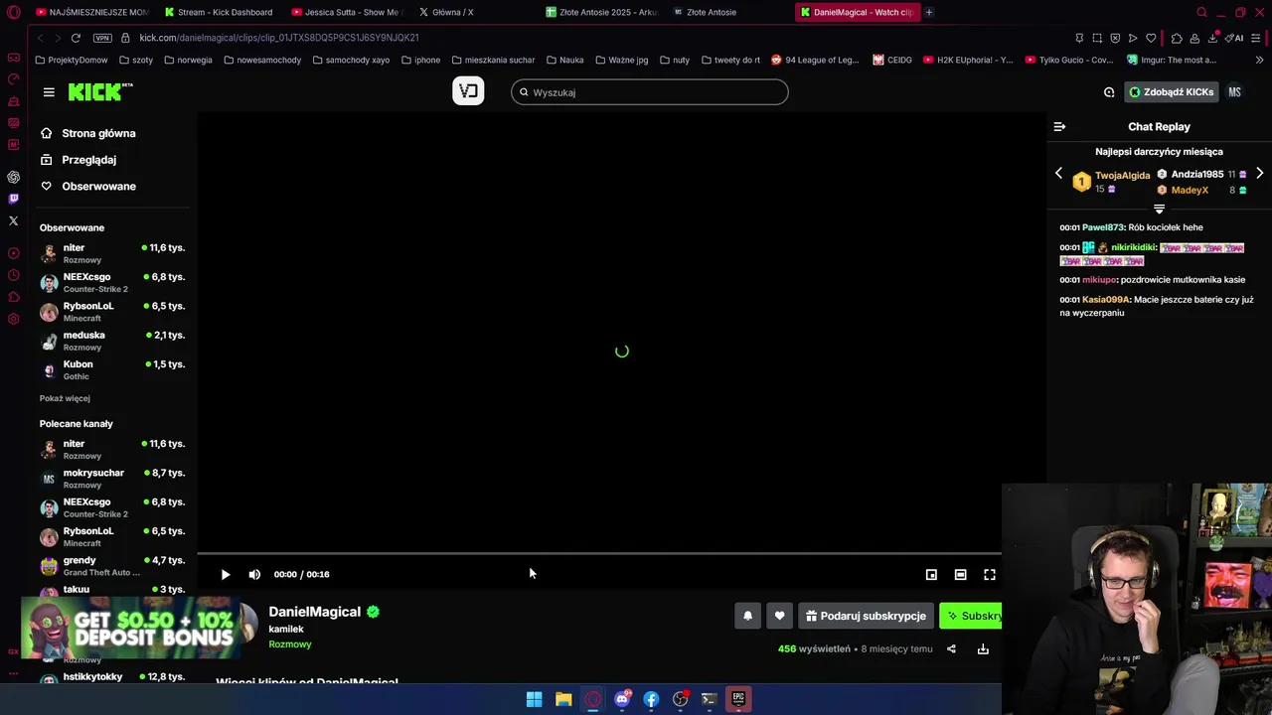This screenshot has width=1272, height=715.
Task: Open the DanielMagical channel name link
Action: click(314, 612)
